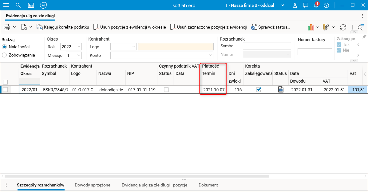Click the Okres column filter field
The width and height of the screenshot is (368, 192).
coord(30,81)
